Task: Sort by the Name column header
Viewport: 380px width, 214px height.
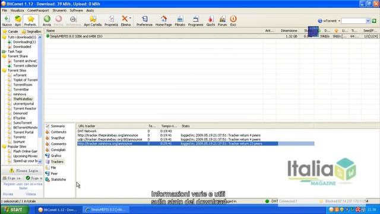Action: click(x=154, y=30)
